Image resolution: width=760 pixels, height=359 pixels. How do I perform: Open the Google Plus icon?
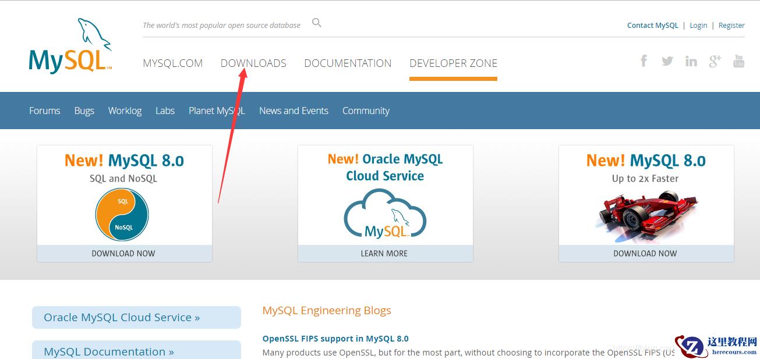(715, 61)
